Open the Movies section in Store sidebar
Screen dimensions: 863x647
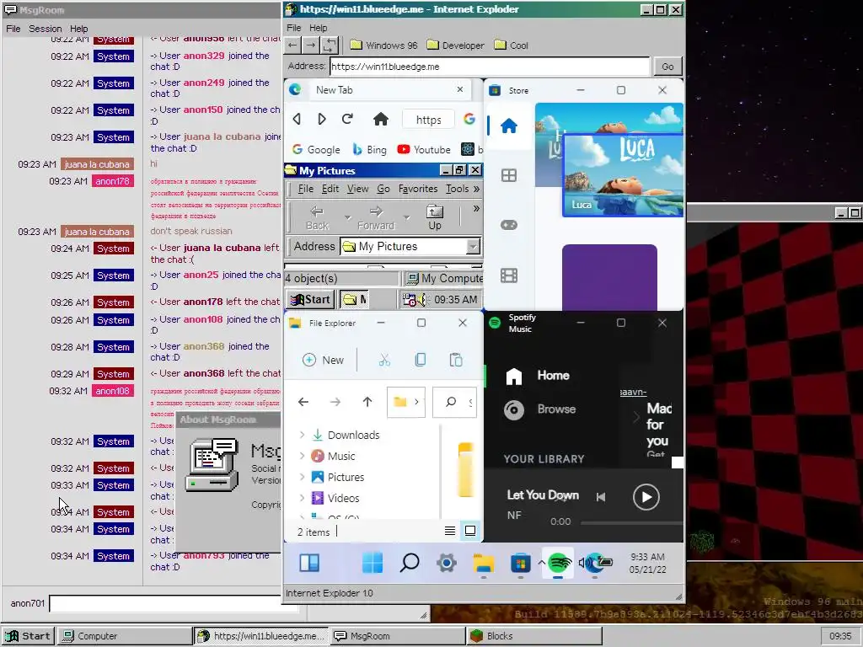(508, 275)
